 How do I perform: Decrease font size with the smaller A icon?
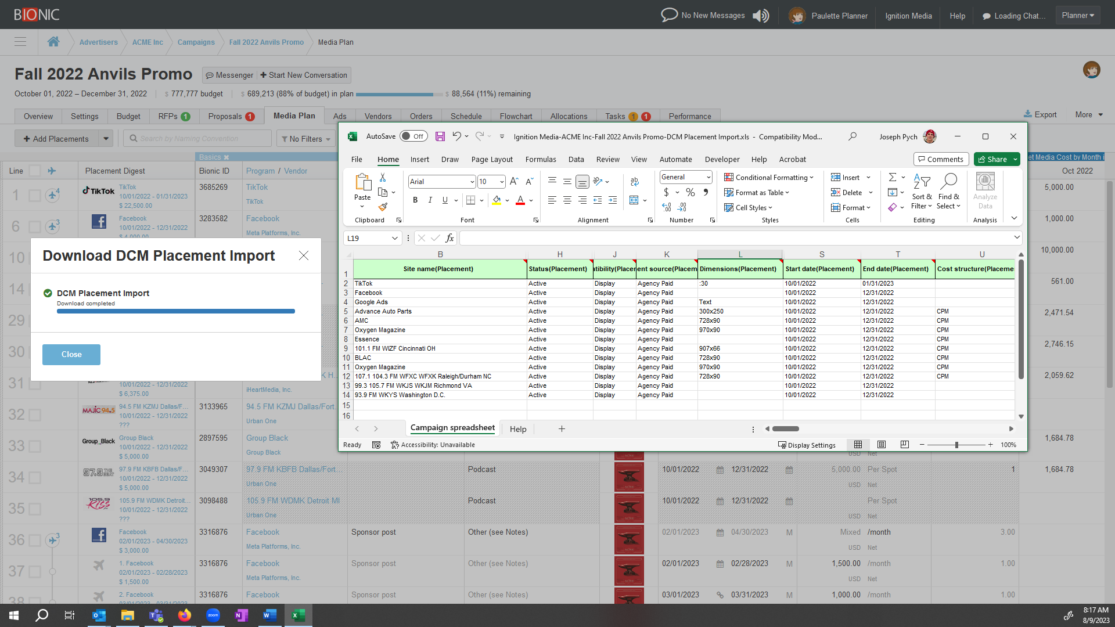[x=529, y=182]
